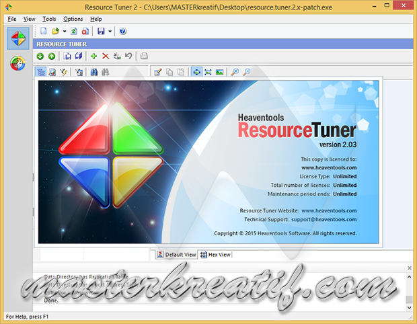The width and height of the screenshot is (417, 324).
Task: Click the Save all resources icon
Action: pos(79,56)
